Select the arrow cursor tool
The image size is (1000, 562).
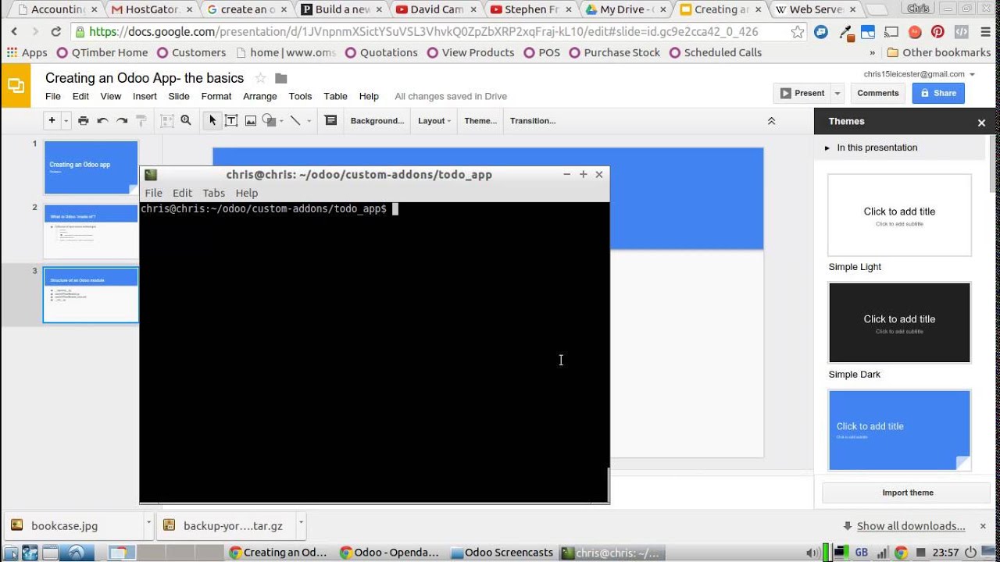(x=212, y=121)
